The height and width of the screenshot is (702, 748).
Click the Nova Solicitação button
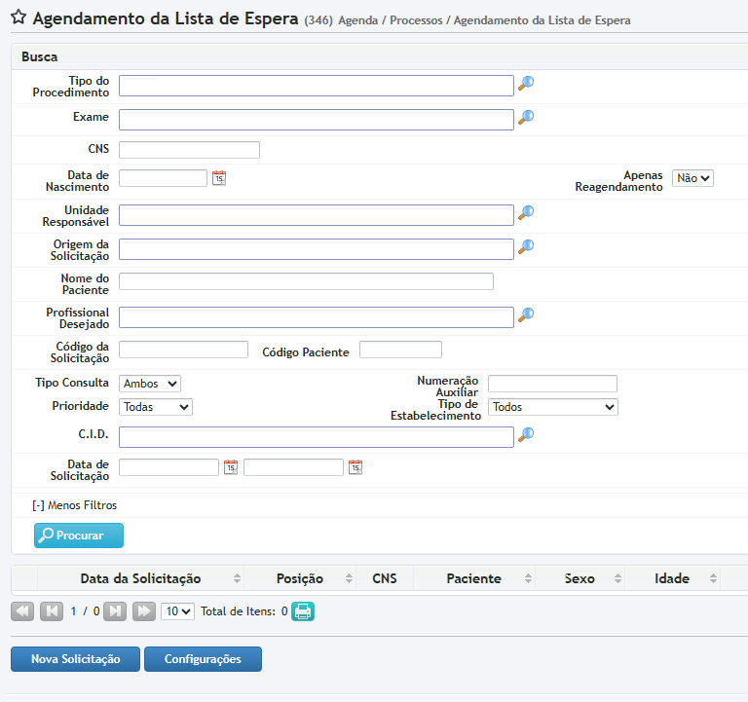pos(75,659)
